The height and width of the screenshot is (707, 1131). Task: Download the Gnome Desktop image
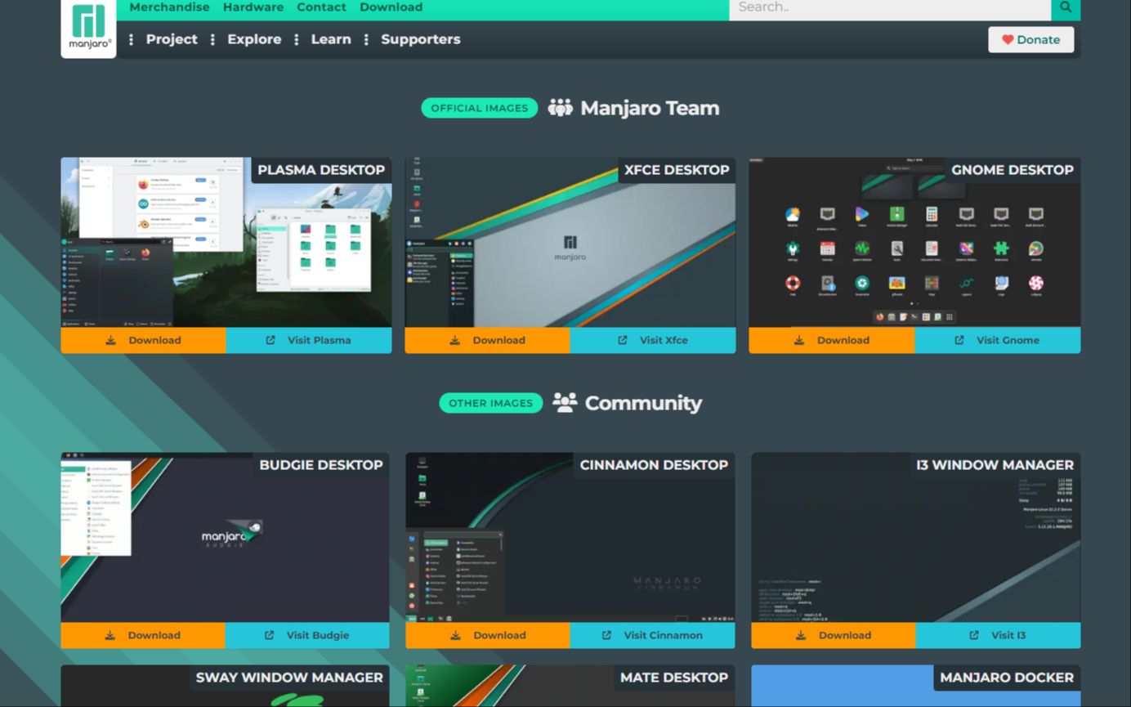(832, 340)
